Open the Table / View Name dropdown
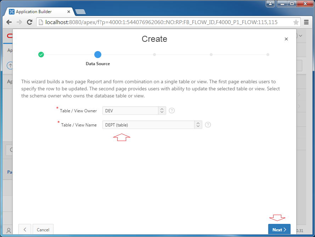 (152, 125)
